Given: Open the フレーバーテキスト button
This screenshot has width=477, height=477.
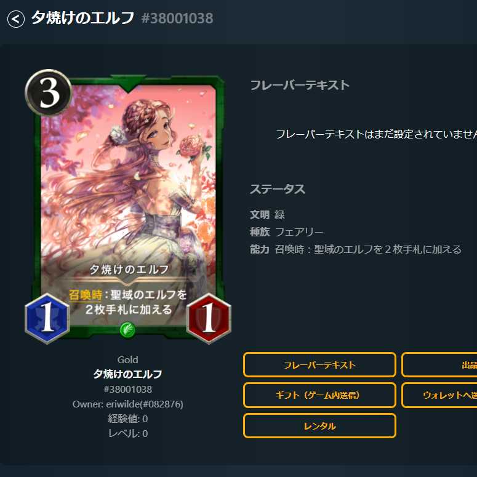Looking at the screenshot, I should (319, 365).
